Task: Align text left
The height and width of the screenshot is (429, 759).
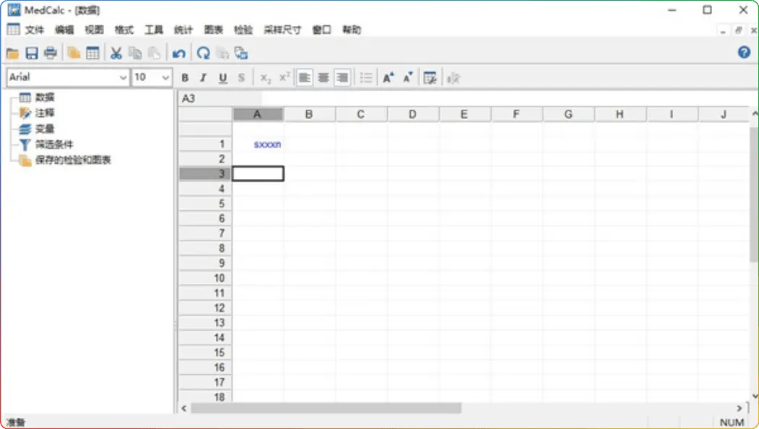Action: tap(305, 77)
